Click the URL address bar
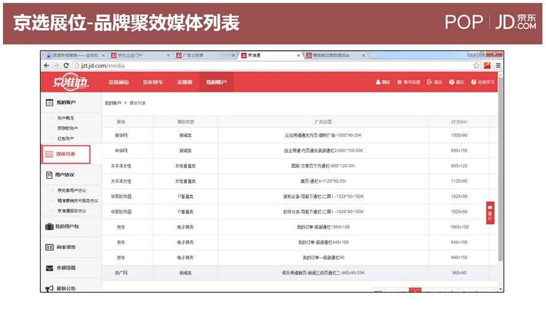Image resolution: width=546 pixels, height=322 pixels. [x=270, y=65]
